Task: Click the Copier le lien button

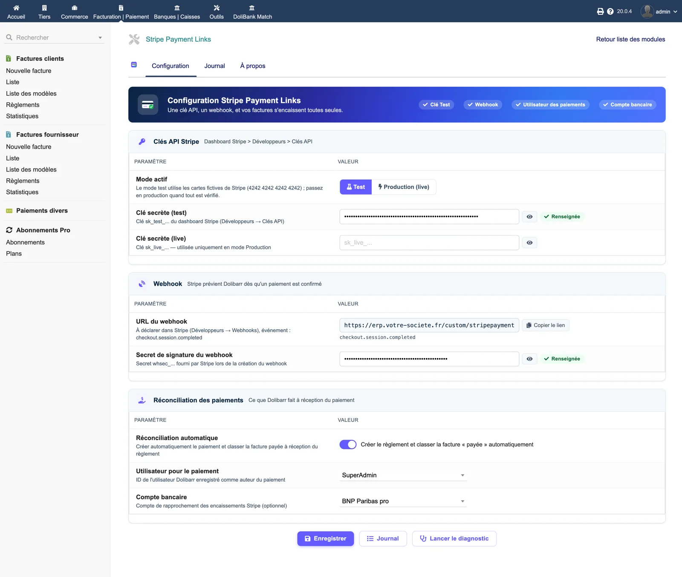Action: tap(546, 325)
